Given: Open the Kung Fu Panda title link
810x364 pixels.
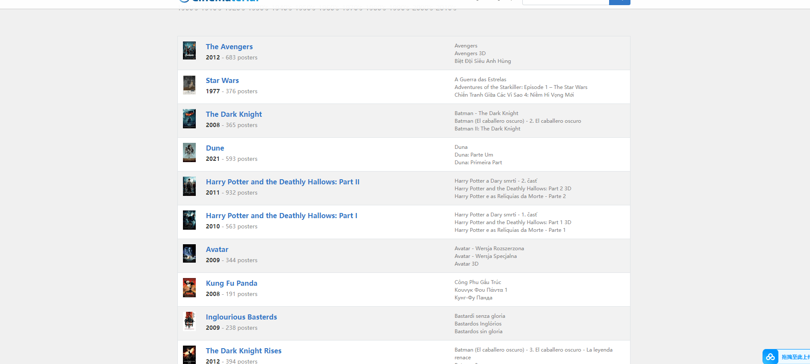Looking at the screenshot, I should 232,283.
